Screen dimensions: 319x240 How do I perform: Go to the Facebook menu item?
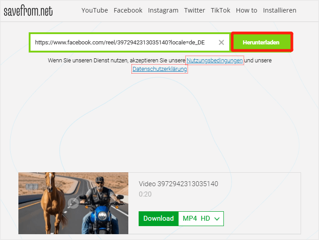click(128, 10)
